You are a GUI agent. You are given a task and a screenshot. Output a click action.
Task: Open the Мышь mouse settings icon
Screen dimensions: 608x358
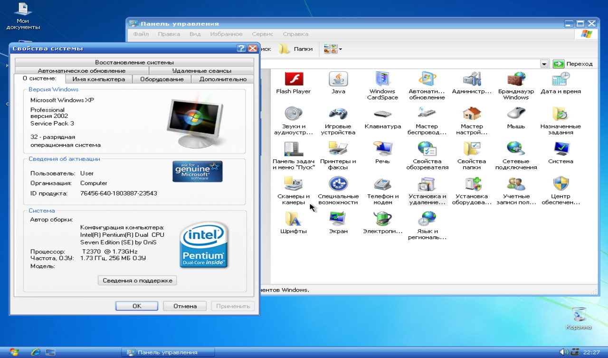tap(516, 115)
